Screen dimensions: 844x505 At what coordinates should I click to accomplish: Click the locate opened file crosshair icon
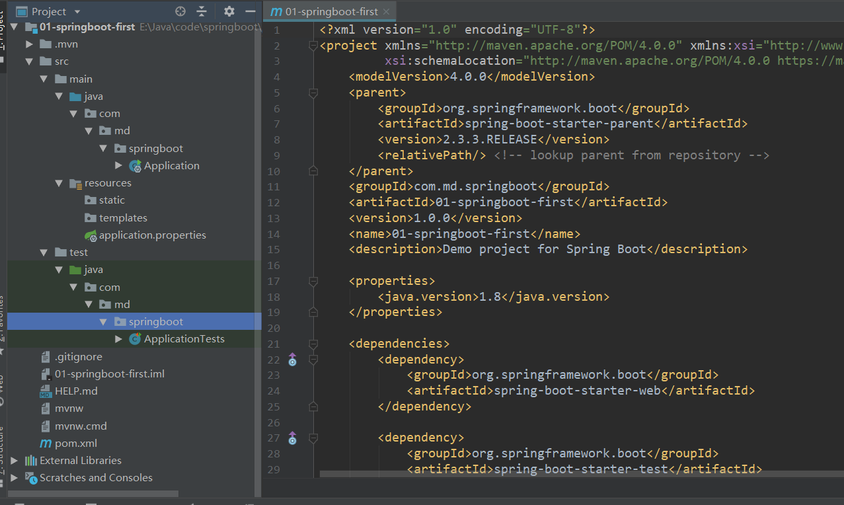pos(180,11)
